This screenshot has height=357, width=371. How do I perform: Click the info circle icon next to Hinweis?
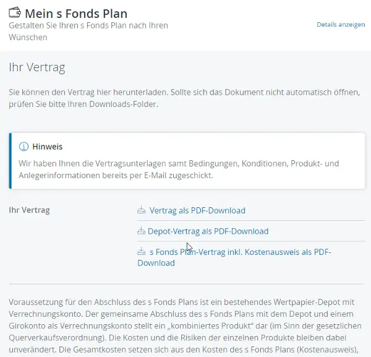coord(23,147)
